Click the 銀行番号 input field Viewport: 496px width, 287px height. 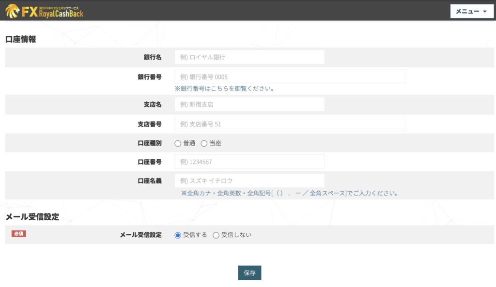[x=290, y=77]
